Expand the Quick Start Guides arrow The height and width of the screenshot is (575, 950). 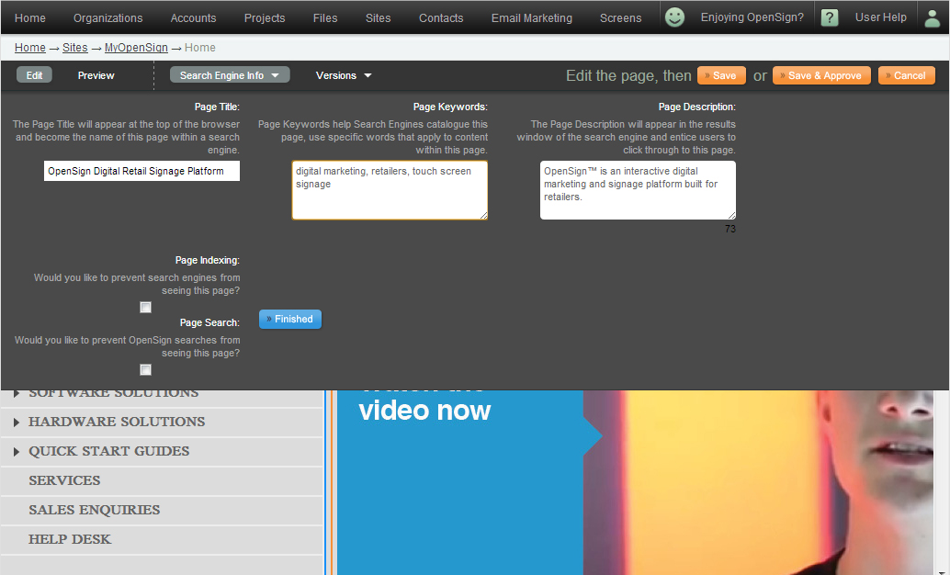tap(17, 451)
